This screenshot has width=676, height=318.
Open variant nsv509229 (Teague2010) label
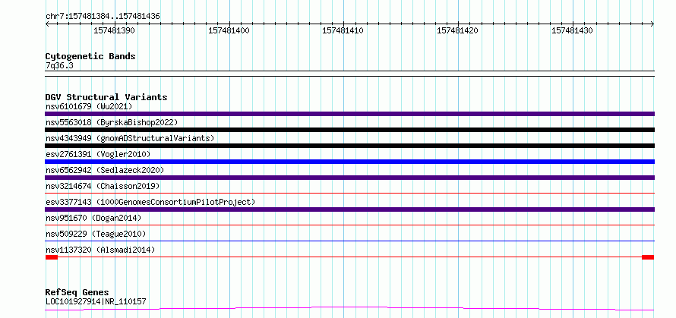(x=96, y=234)
